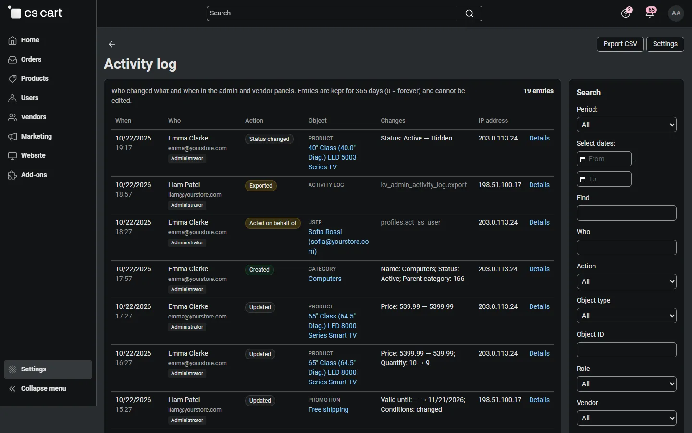Screen dimensions: 692x433
Task: Click text Price: 539.99 → 5399.99
Action: click(417, 306)
